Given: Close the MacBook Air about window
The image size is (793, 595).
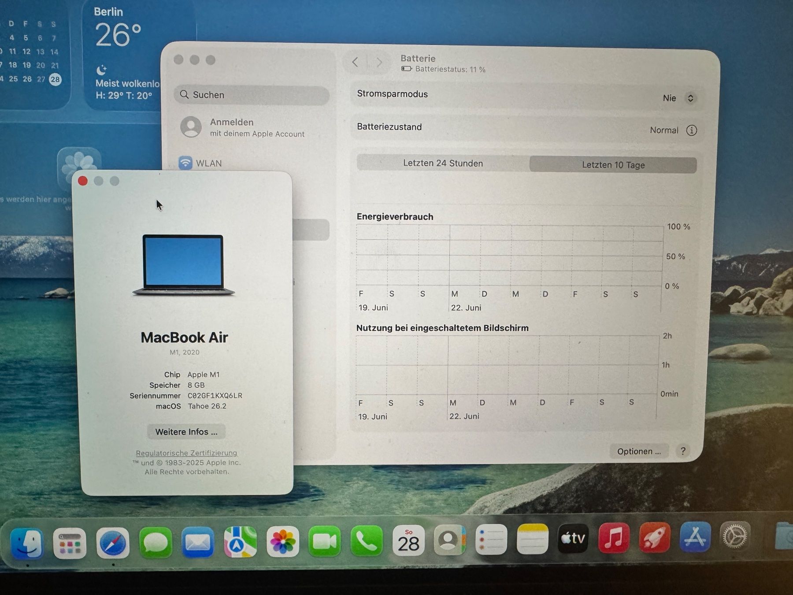Looking at the screenshot, I should pos(83,181).
